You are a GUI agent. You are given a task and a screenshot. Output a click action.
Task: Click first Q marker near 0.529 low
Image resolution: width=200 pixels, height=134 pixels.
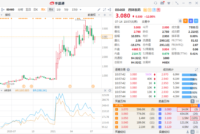[8, 86]
